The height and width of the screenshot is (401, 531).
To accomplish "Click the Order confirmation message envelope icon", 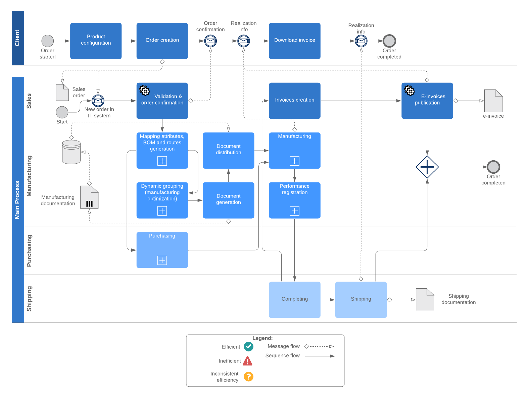I will point(210,41).
